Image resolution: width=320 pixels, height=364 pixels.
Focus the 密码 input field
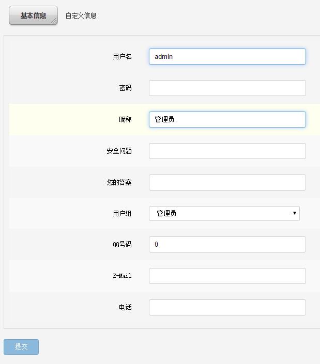coord(227,88)
